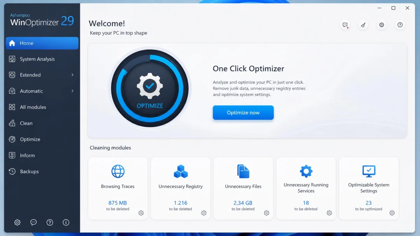This screenshot has width=420, height=236.
Task: Click the 18 services value
Action: pos(306,203)
